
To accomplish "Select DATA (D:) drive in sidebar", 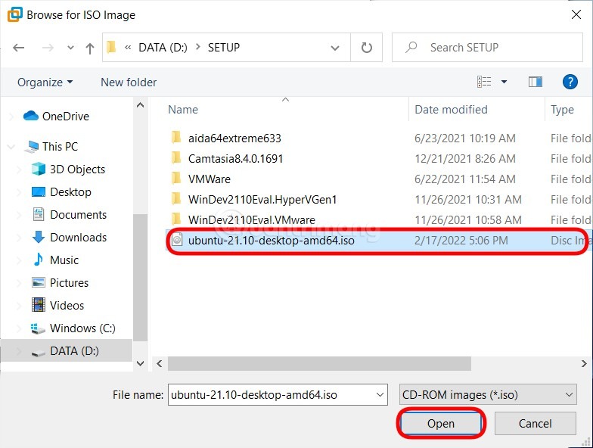I will tap(74, 351).
